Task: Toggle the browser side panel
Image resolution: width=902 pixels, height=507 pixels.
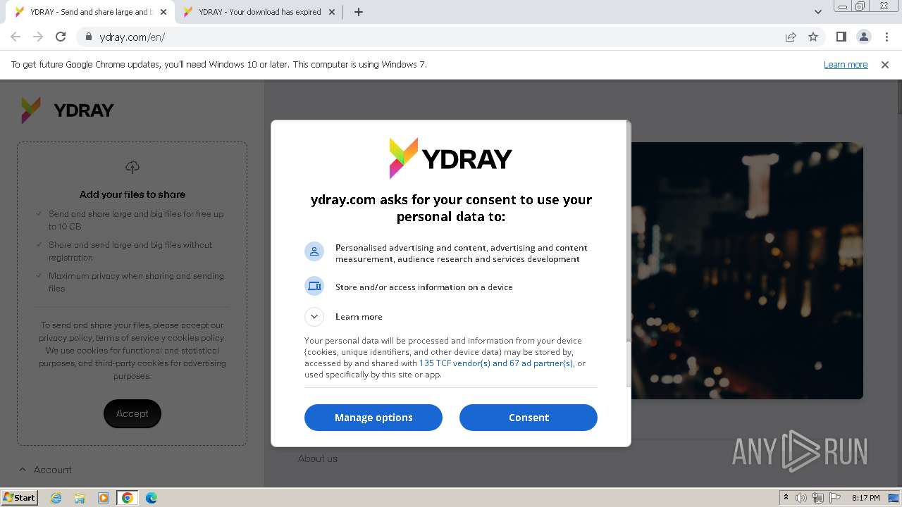Action: 841,37
